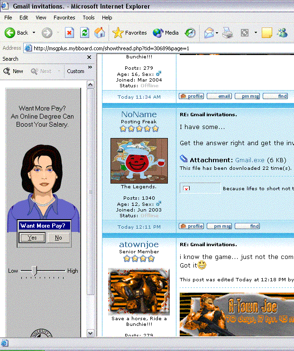
Task: Open the Edit menu
Action: click(24, 18)
